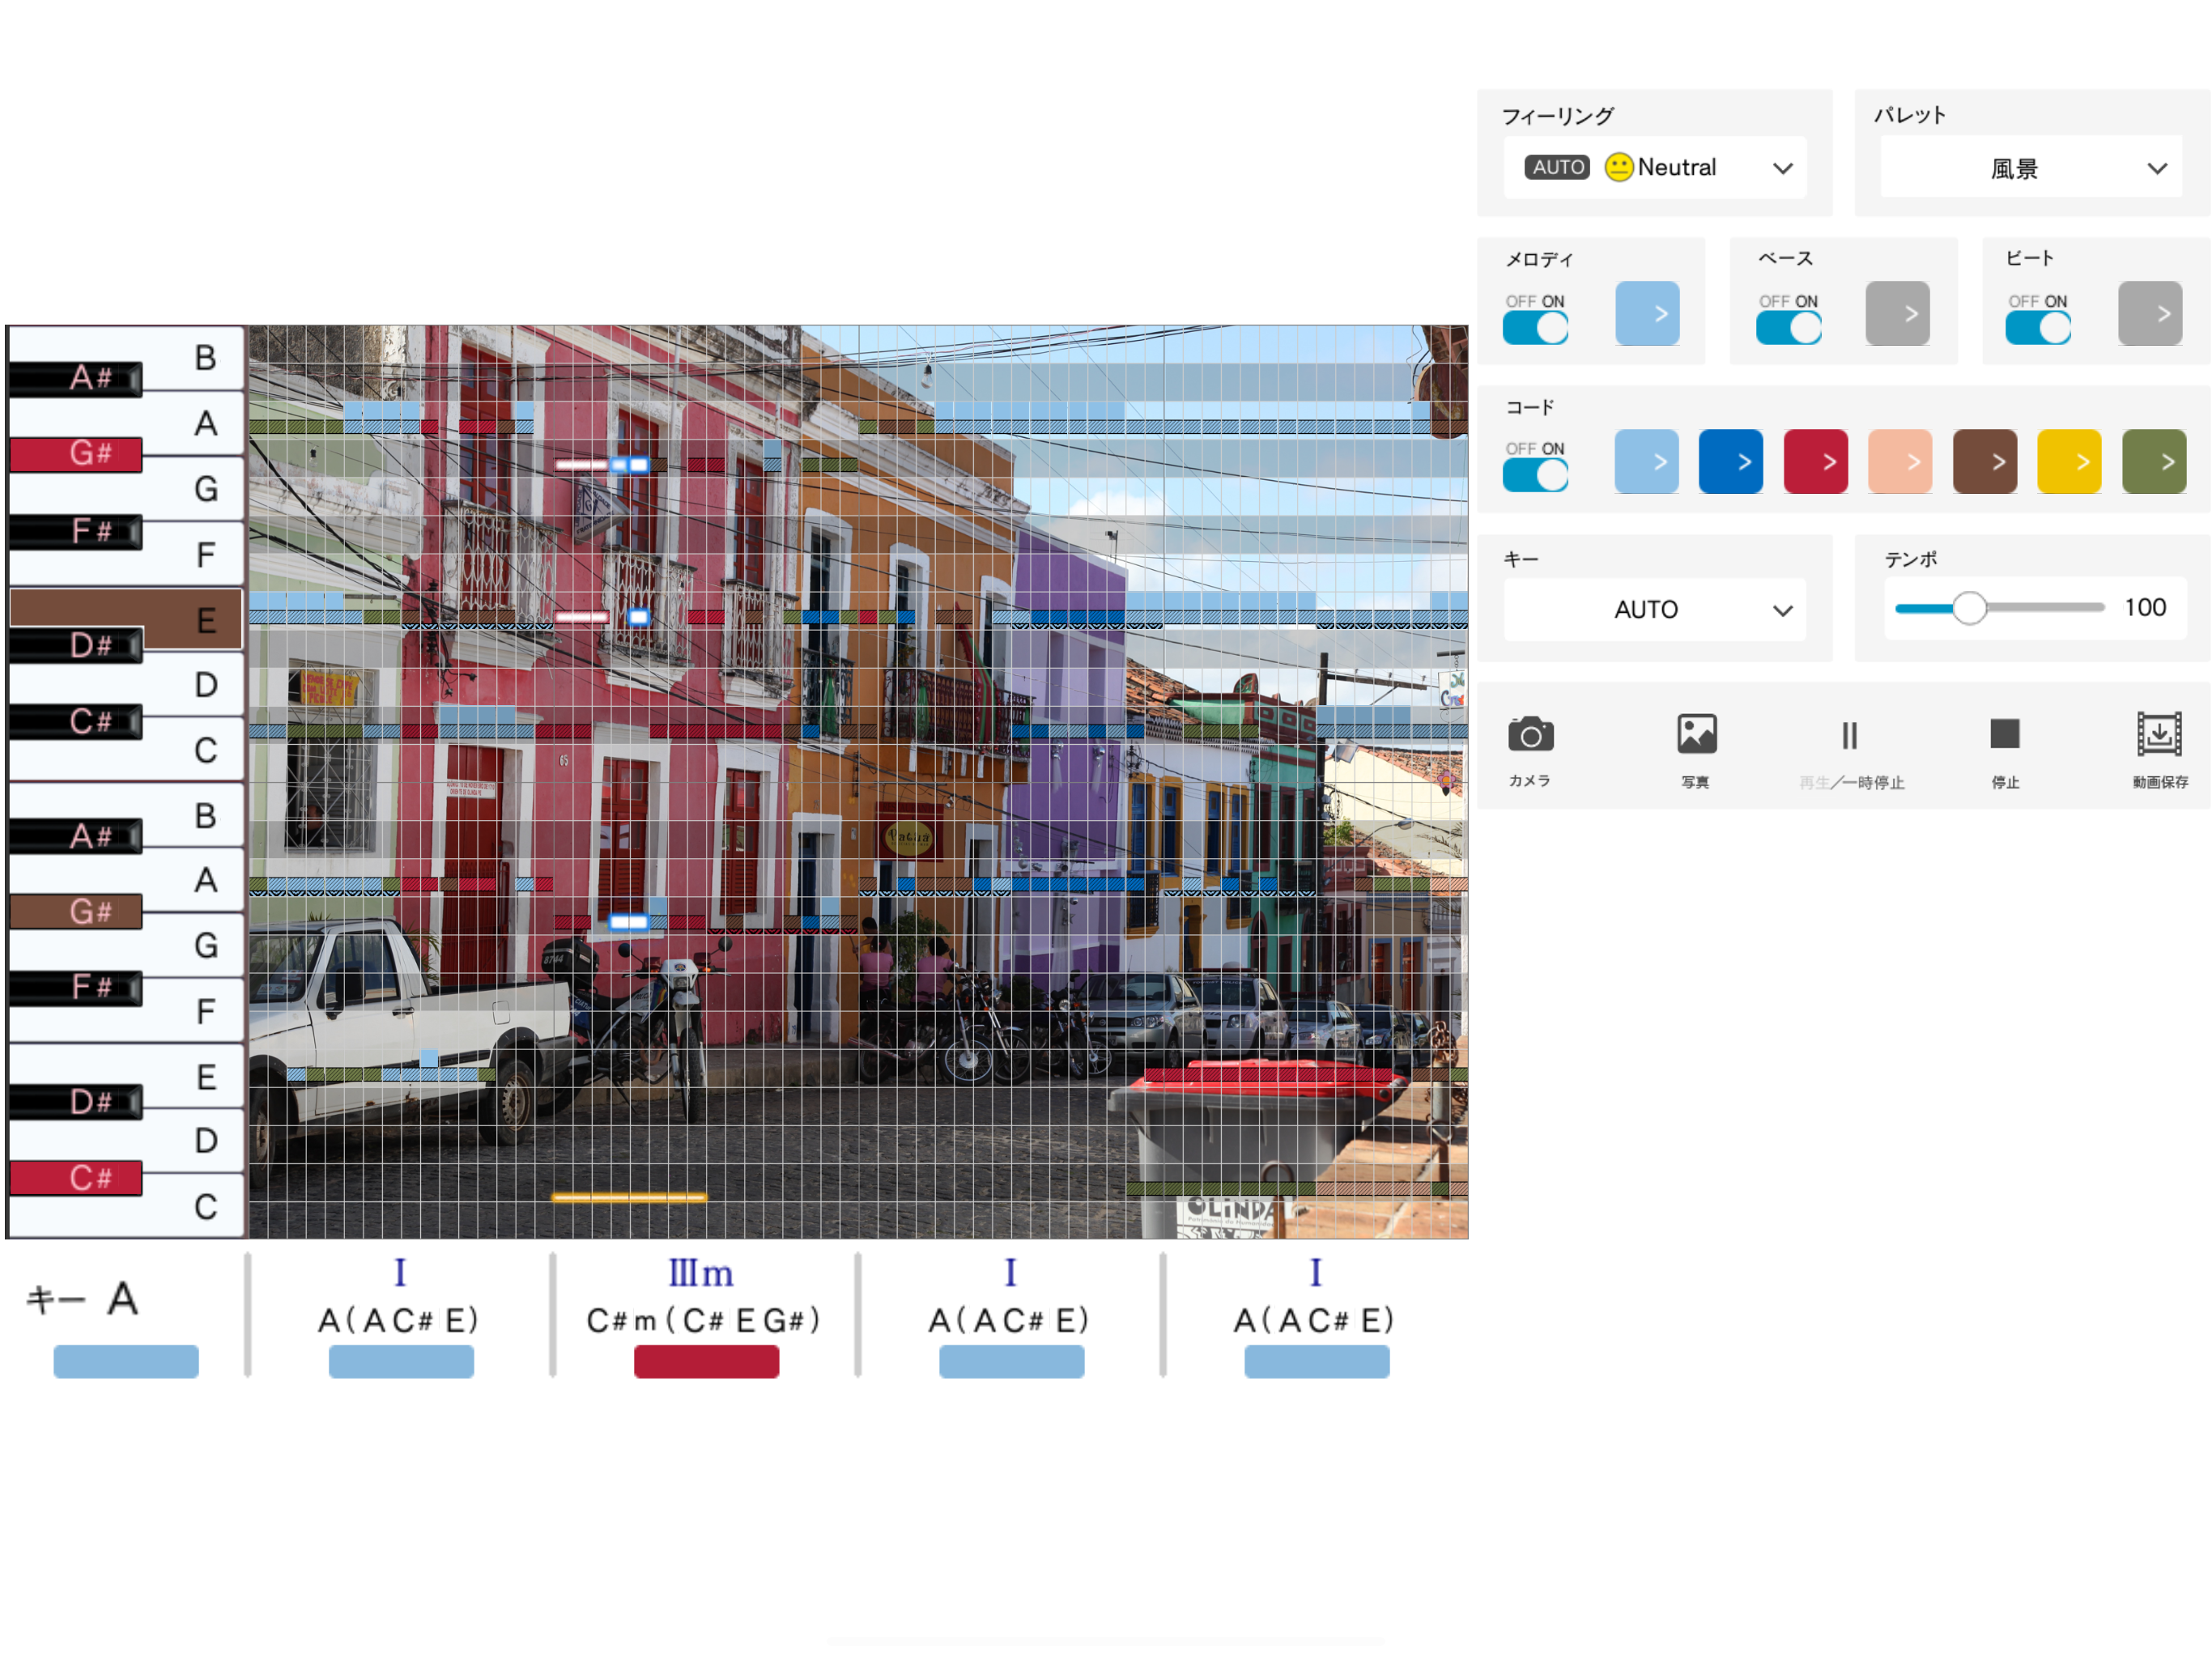Click the red IIIm chord bar
Viewport: 2212px width, 1658px height.
point(706,1361)
